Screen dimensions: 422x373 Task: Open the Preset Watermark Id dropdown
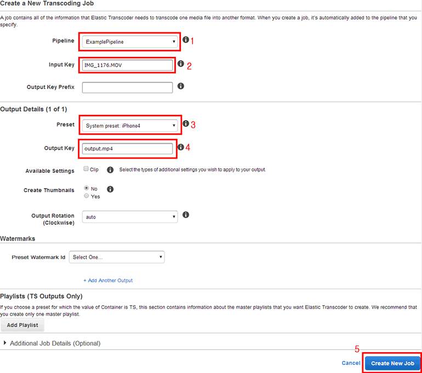pos(117,257)
